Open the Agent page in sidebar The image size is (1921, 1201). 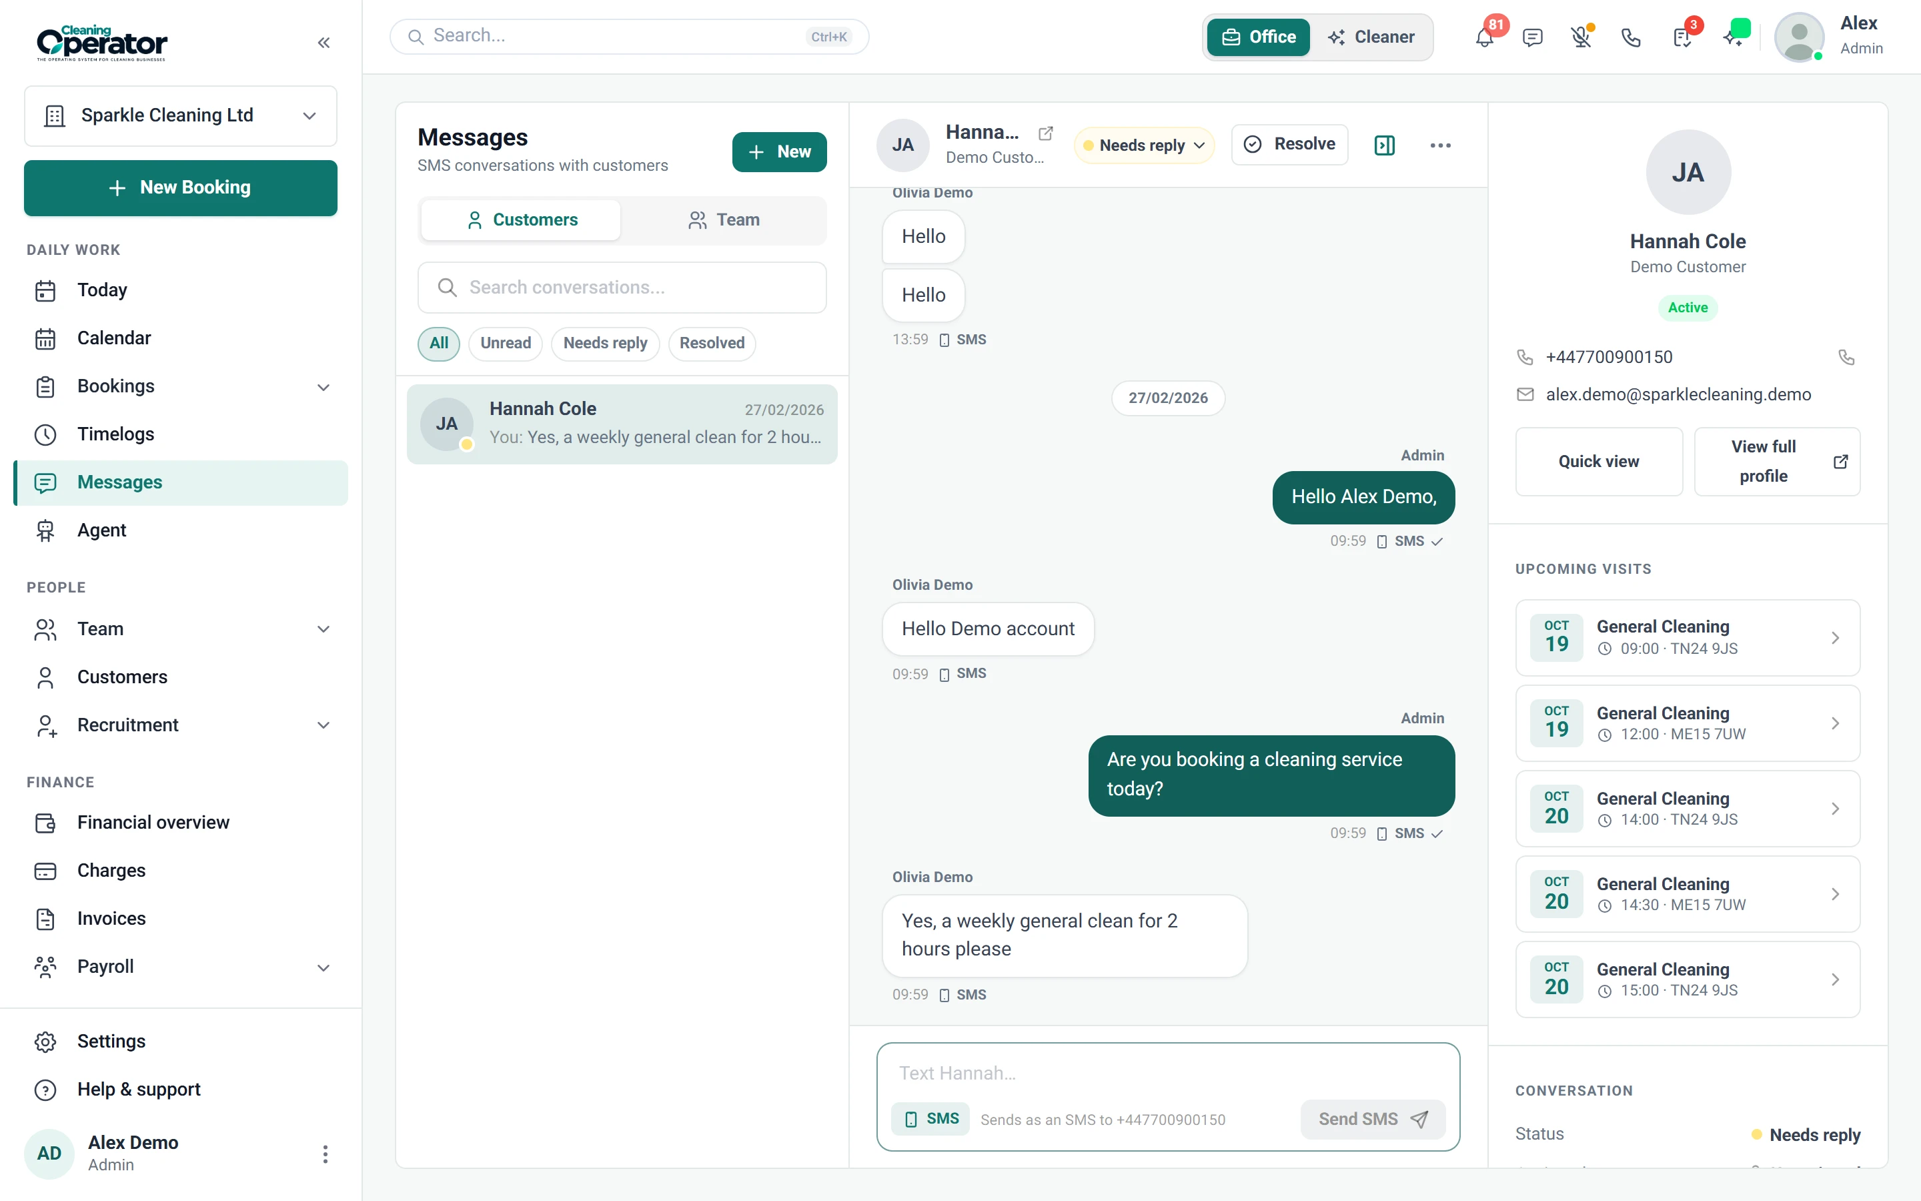coord(181,530)
